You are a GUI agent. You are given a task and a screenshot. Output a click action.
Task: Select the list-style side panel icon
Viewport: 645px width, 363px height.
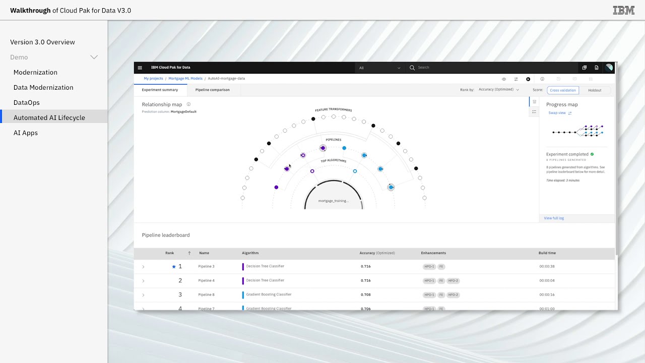click(534, 112)
